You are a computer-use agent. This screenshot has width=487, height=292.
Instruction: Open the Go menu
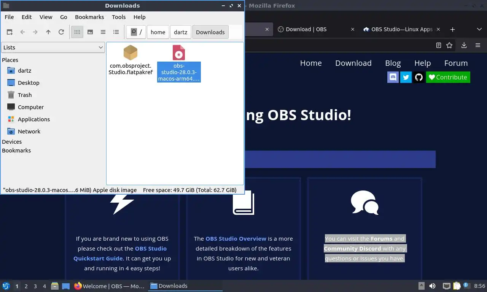pos(64,17)
